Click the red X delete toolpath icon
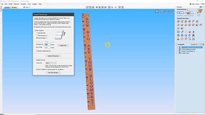This screenshot has width=205, height=115. click(190, 32)
